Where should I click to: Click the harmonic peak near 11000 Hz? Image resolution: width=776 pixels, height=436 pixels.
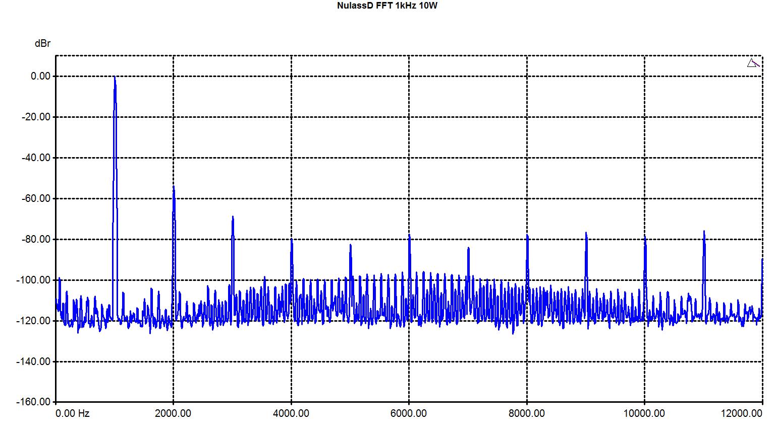point(704,232)
